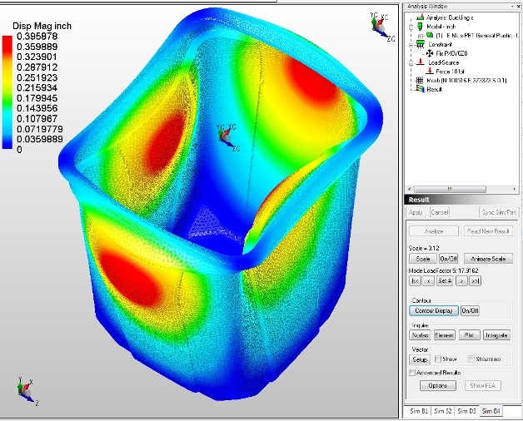Screen dimensions: 523x421
Task: Enable the vector Show checkbox
Action: [x=438, y=359]
